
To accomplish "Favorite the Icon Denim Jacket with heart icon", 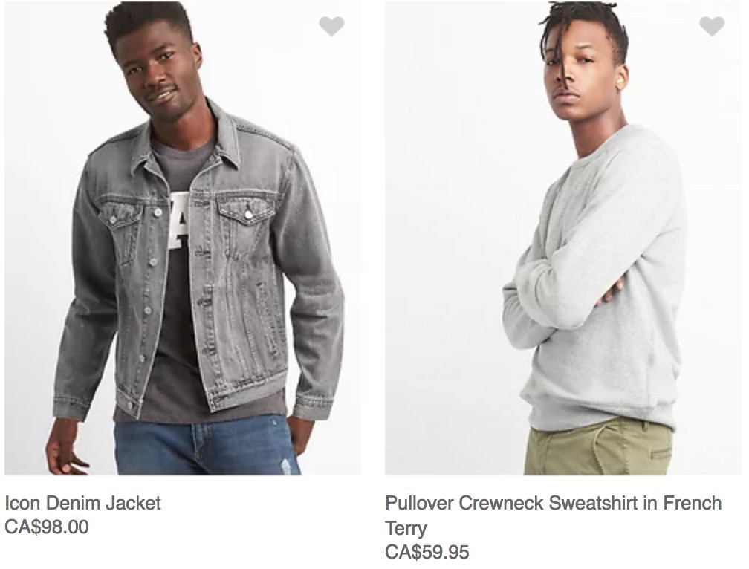I will (331, 26).
